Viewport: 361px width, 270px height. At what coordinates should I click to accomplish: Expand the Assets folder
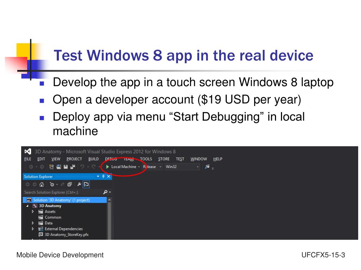click(33, 212)
